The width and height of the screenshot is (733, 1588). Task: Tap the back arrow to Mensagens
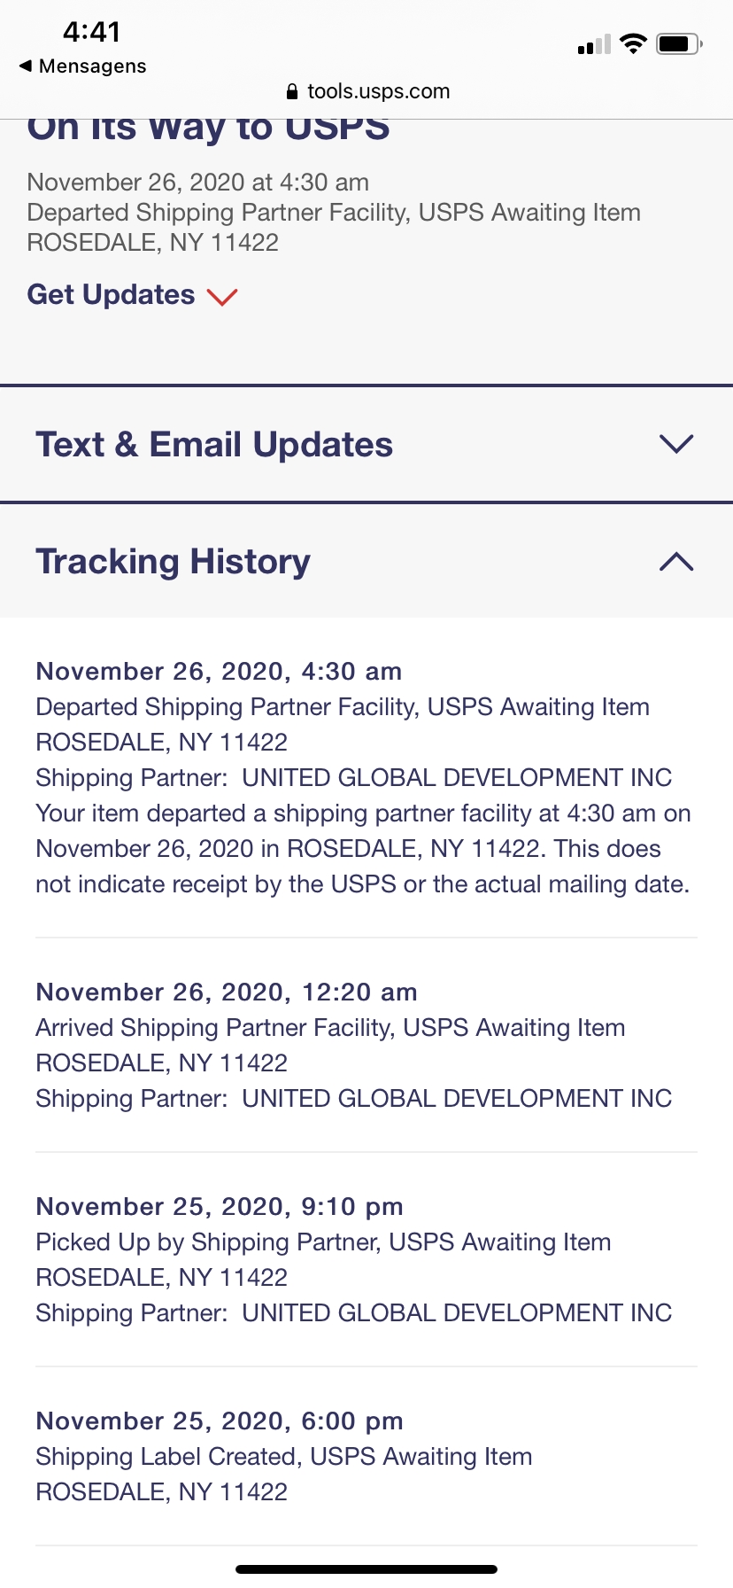26,66
